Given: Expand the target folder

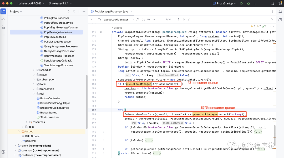Looking at the screenshot, I should (x=19, y=132).
